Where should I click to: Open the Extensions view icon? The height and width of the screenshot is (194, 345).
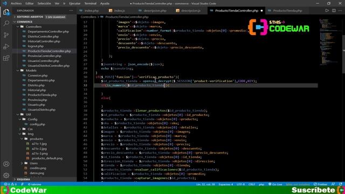coord(6,58)
